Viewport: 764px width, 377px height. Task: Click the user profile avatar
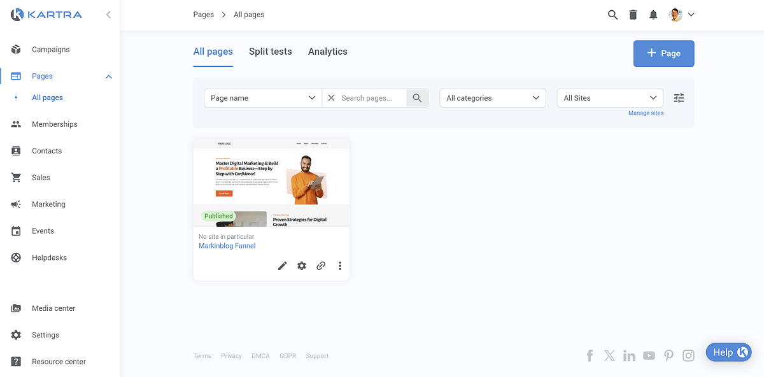(676, 15)
